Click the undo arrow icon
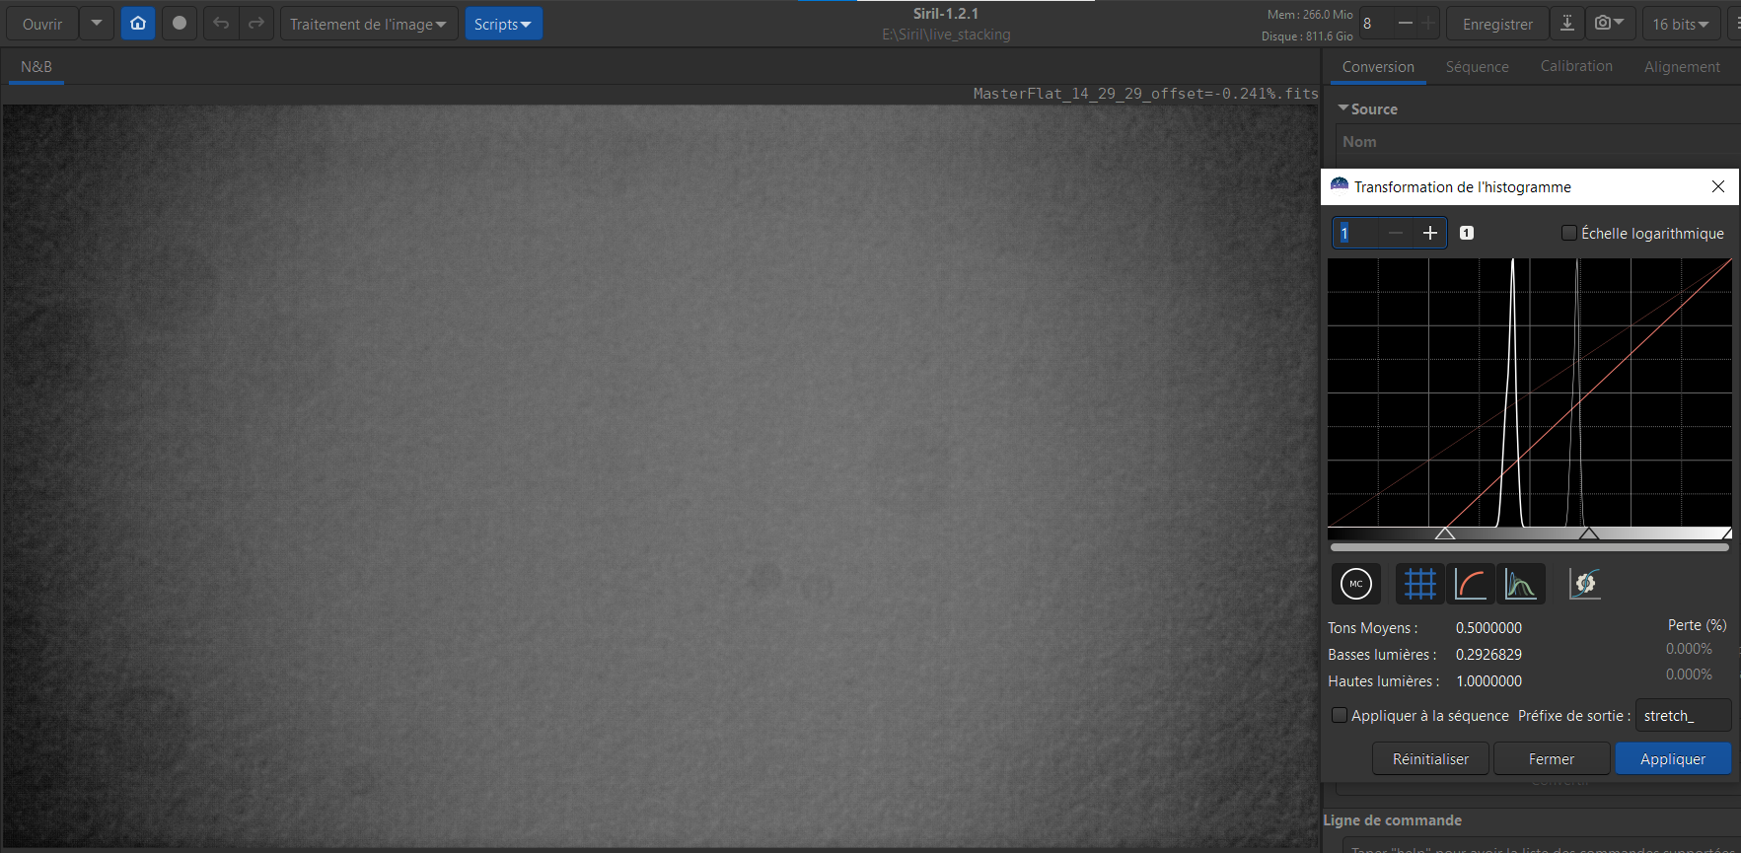The width and height of the screenshot is (1741, 853). coord(221,24)
